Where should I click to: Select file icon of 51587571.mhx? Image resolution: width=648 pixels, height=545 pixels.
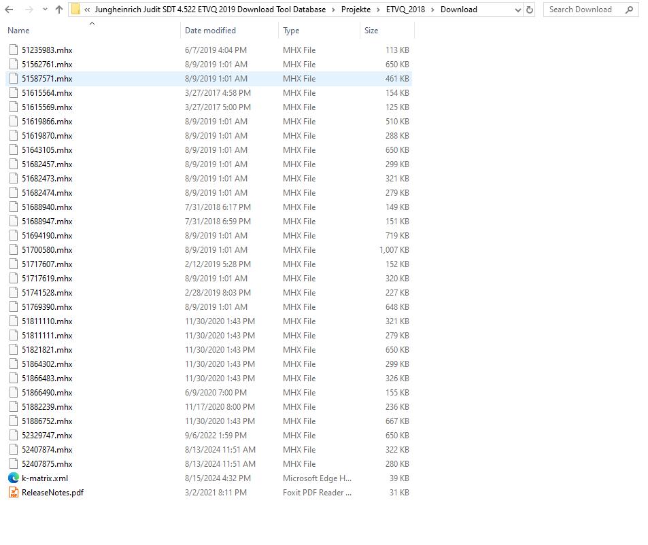[14, 78]
